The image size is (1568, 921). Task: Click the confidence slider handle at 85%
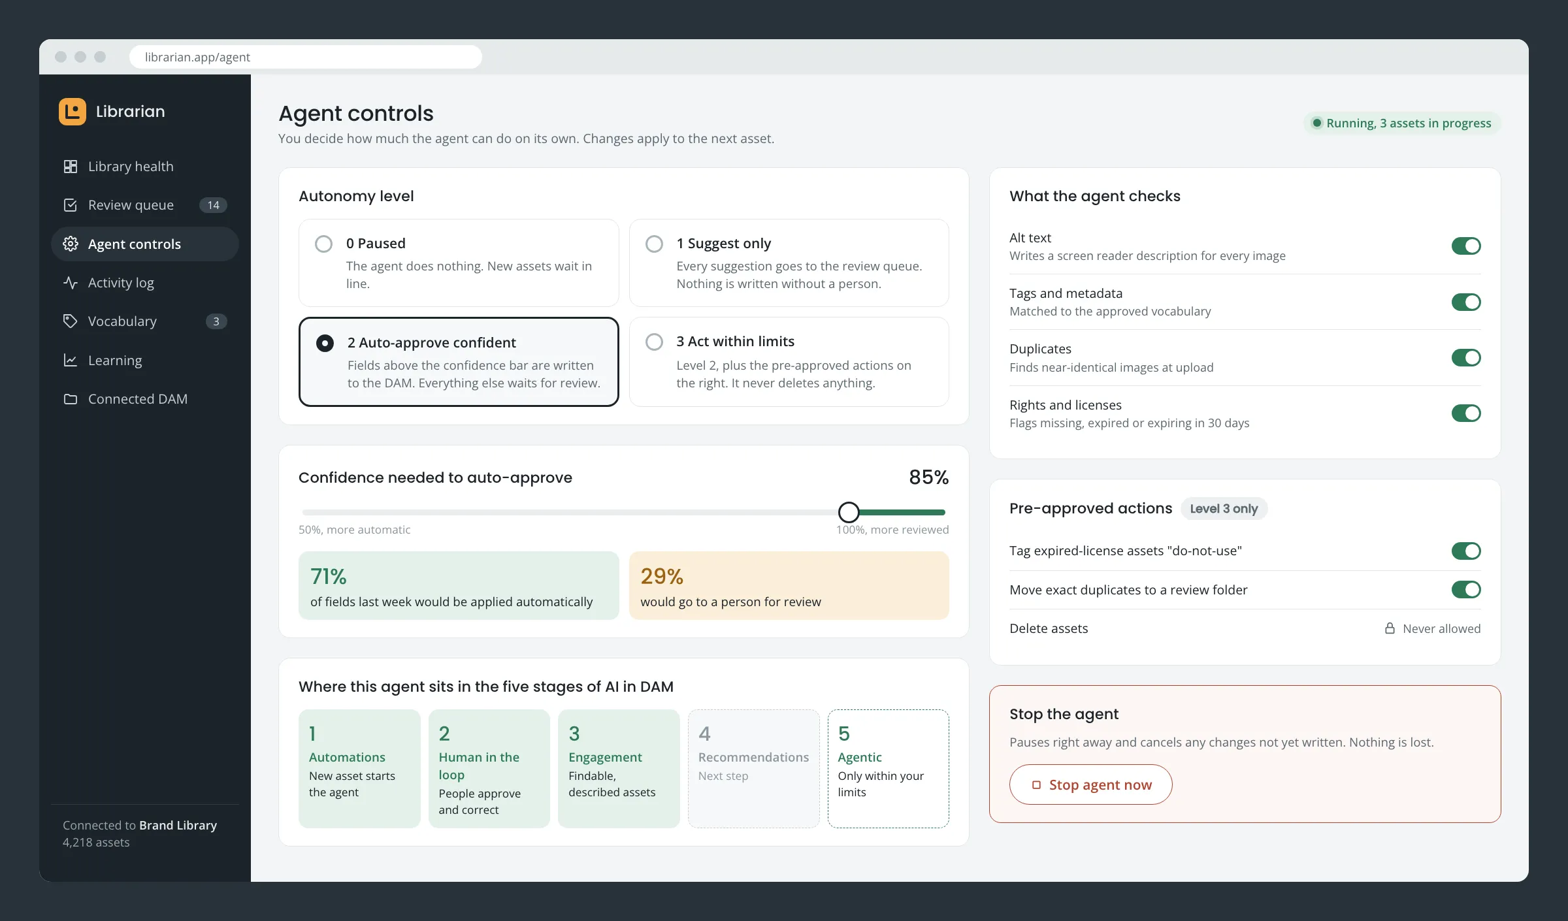[x=849, y=512]
